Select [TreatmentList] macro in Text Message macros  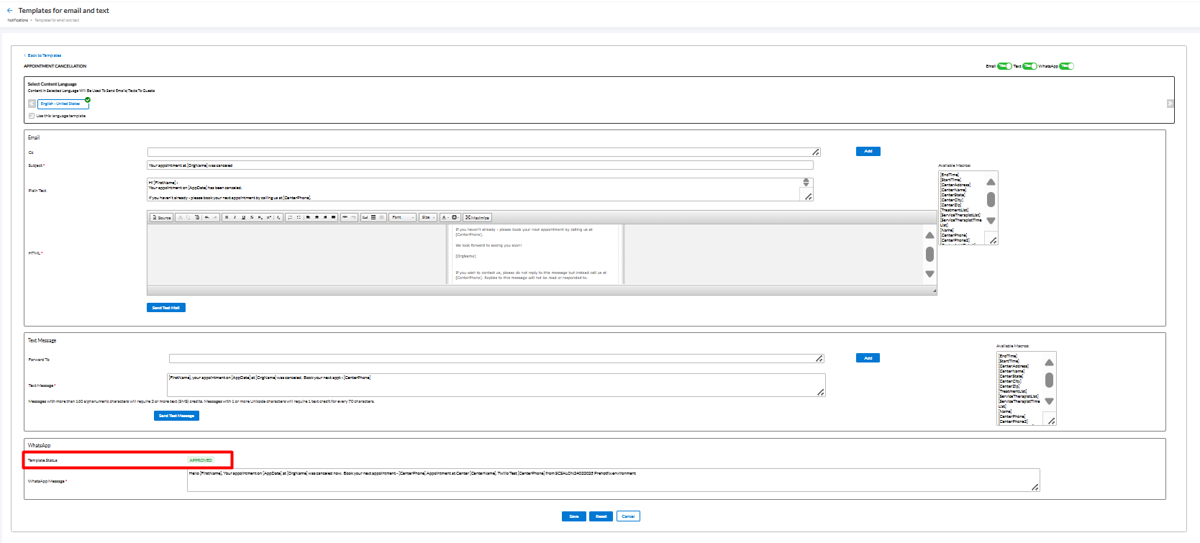pyautogui.click(x=1013, y=391)
